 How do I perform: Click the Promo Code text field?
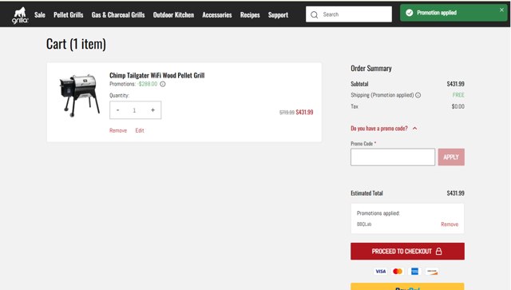click(393, 157)
